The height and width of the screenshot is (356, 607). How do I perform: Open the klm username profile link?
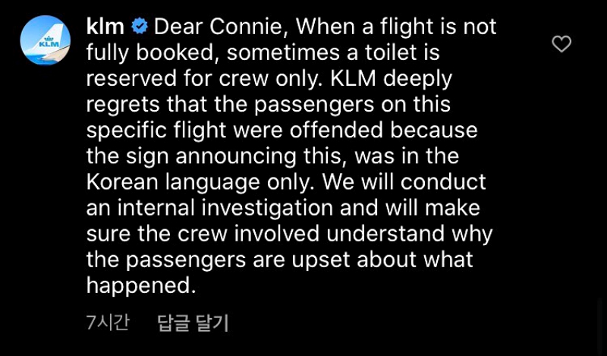tap(105, 27)
